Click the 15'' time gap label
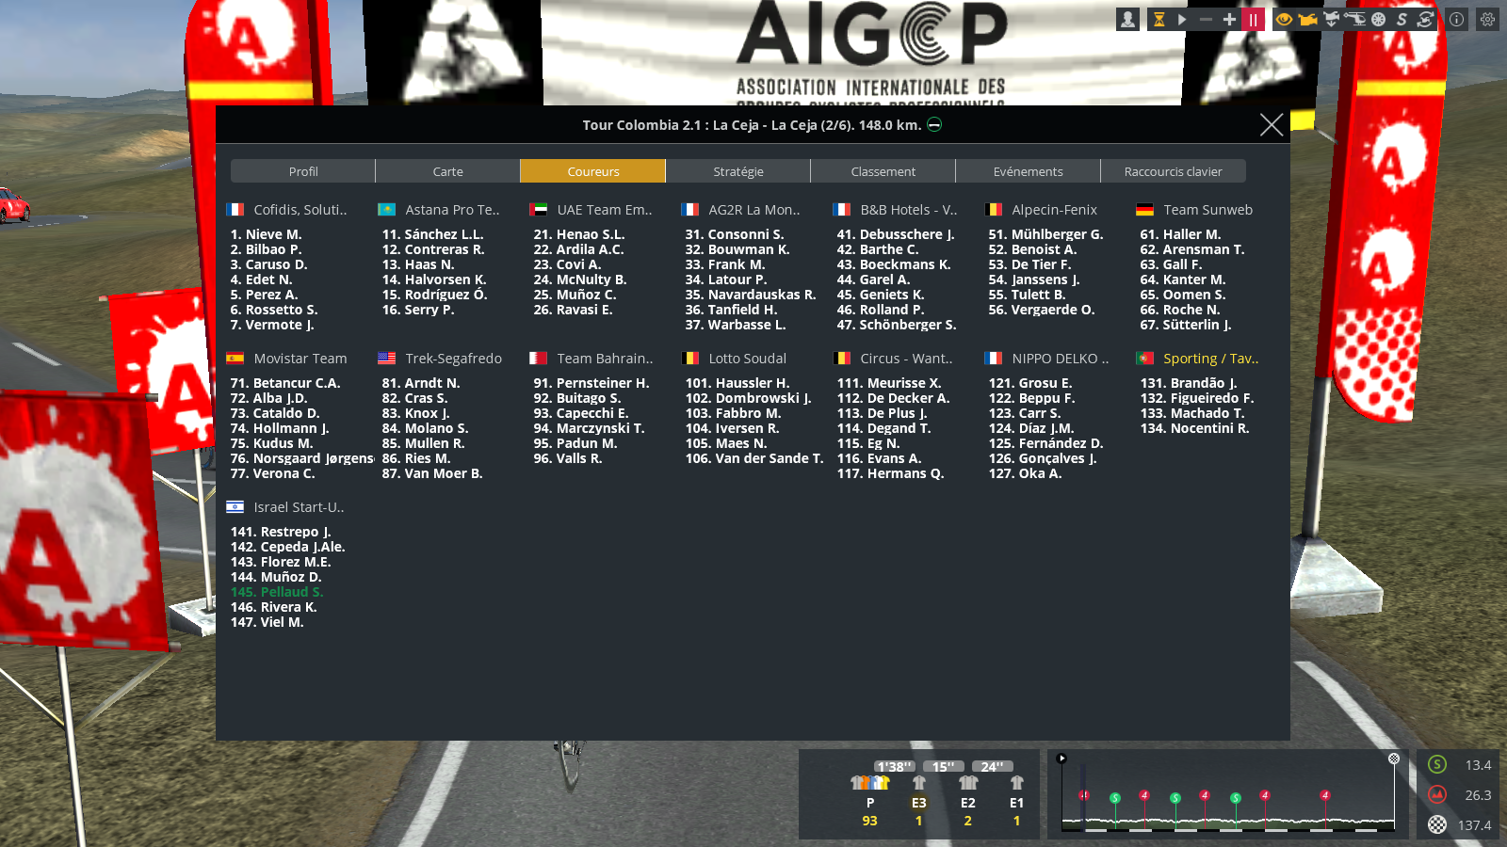 [x=944, y=767]
